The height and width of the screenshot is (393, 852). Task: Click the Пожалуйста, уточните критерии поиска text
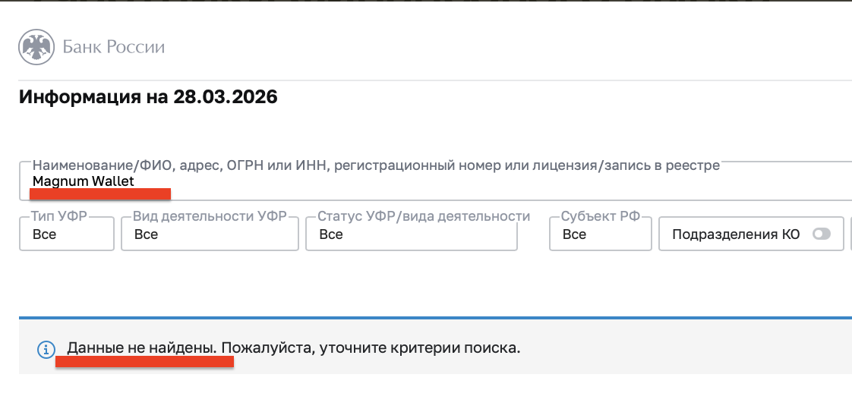(x=371, y=348)
